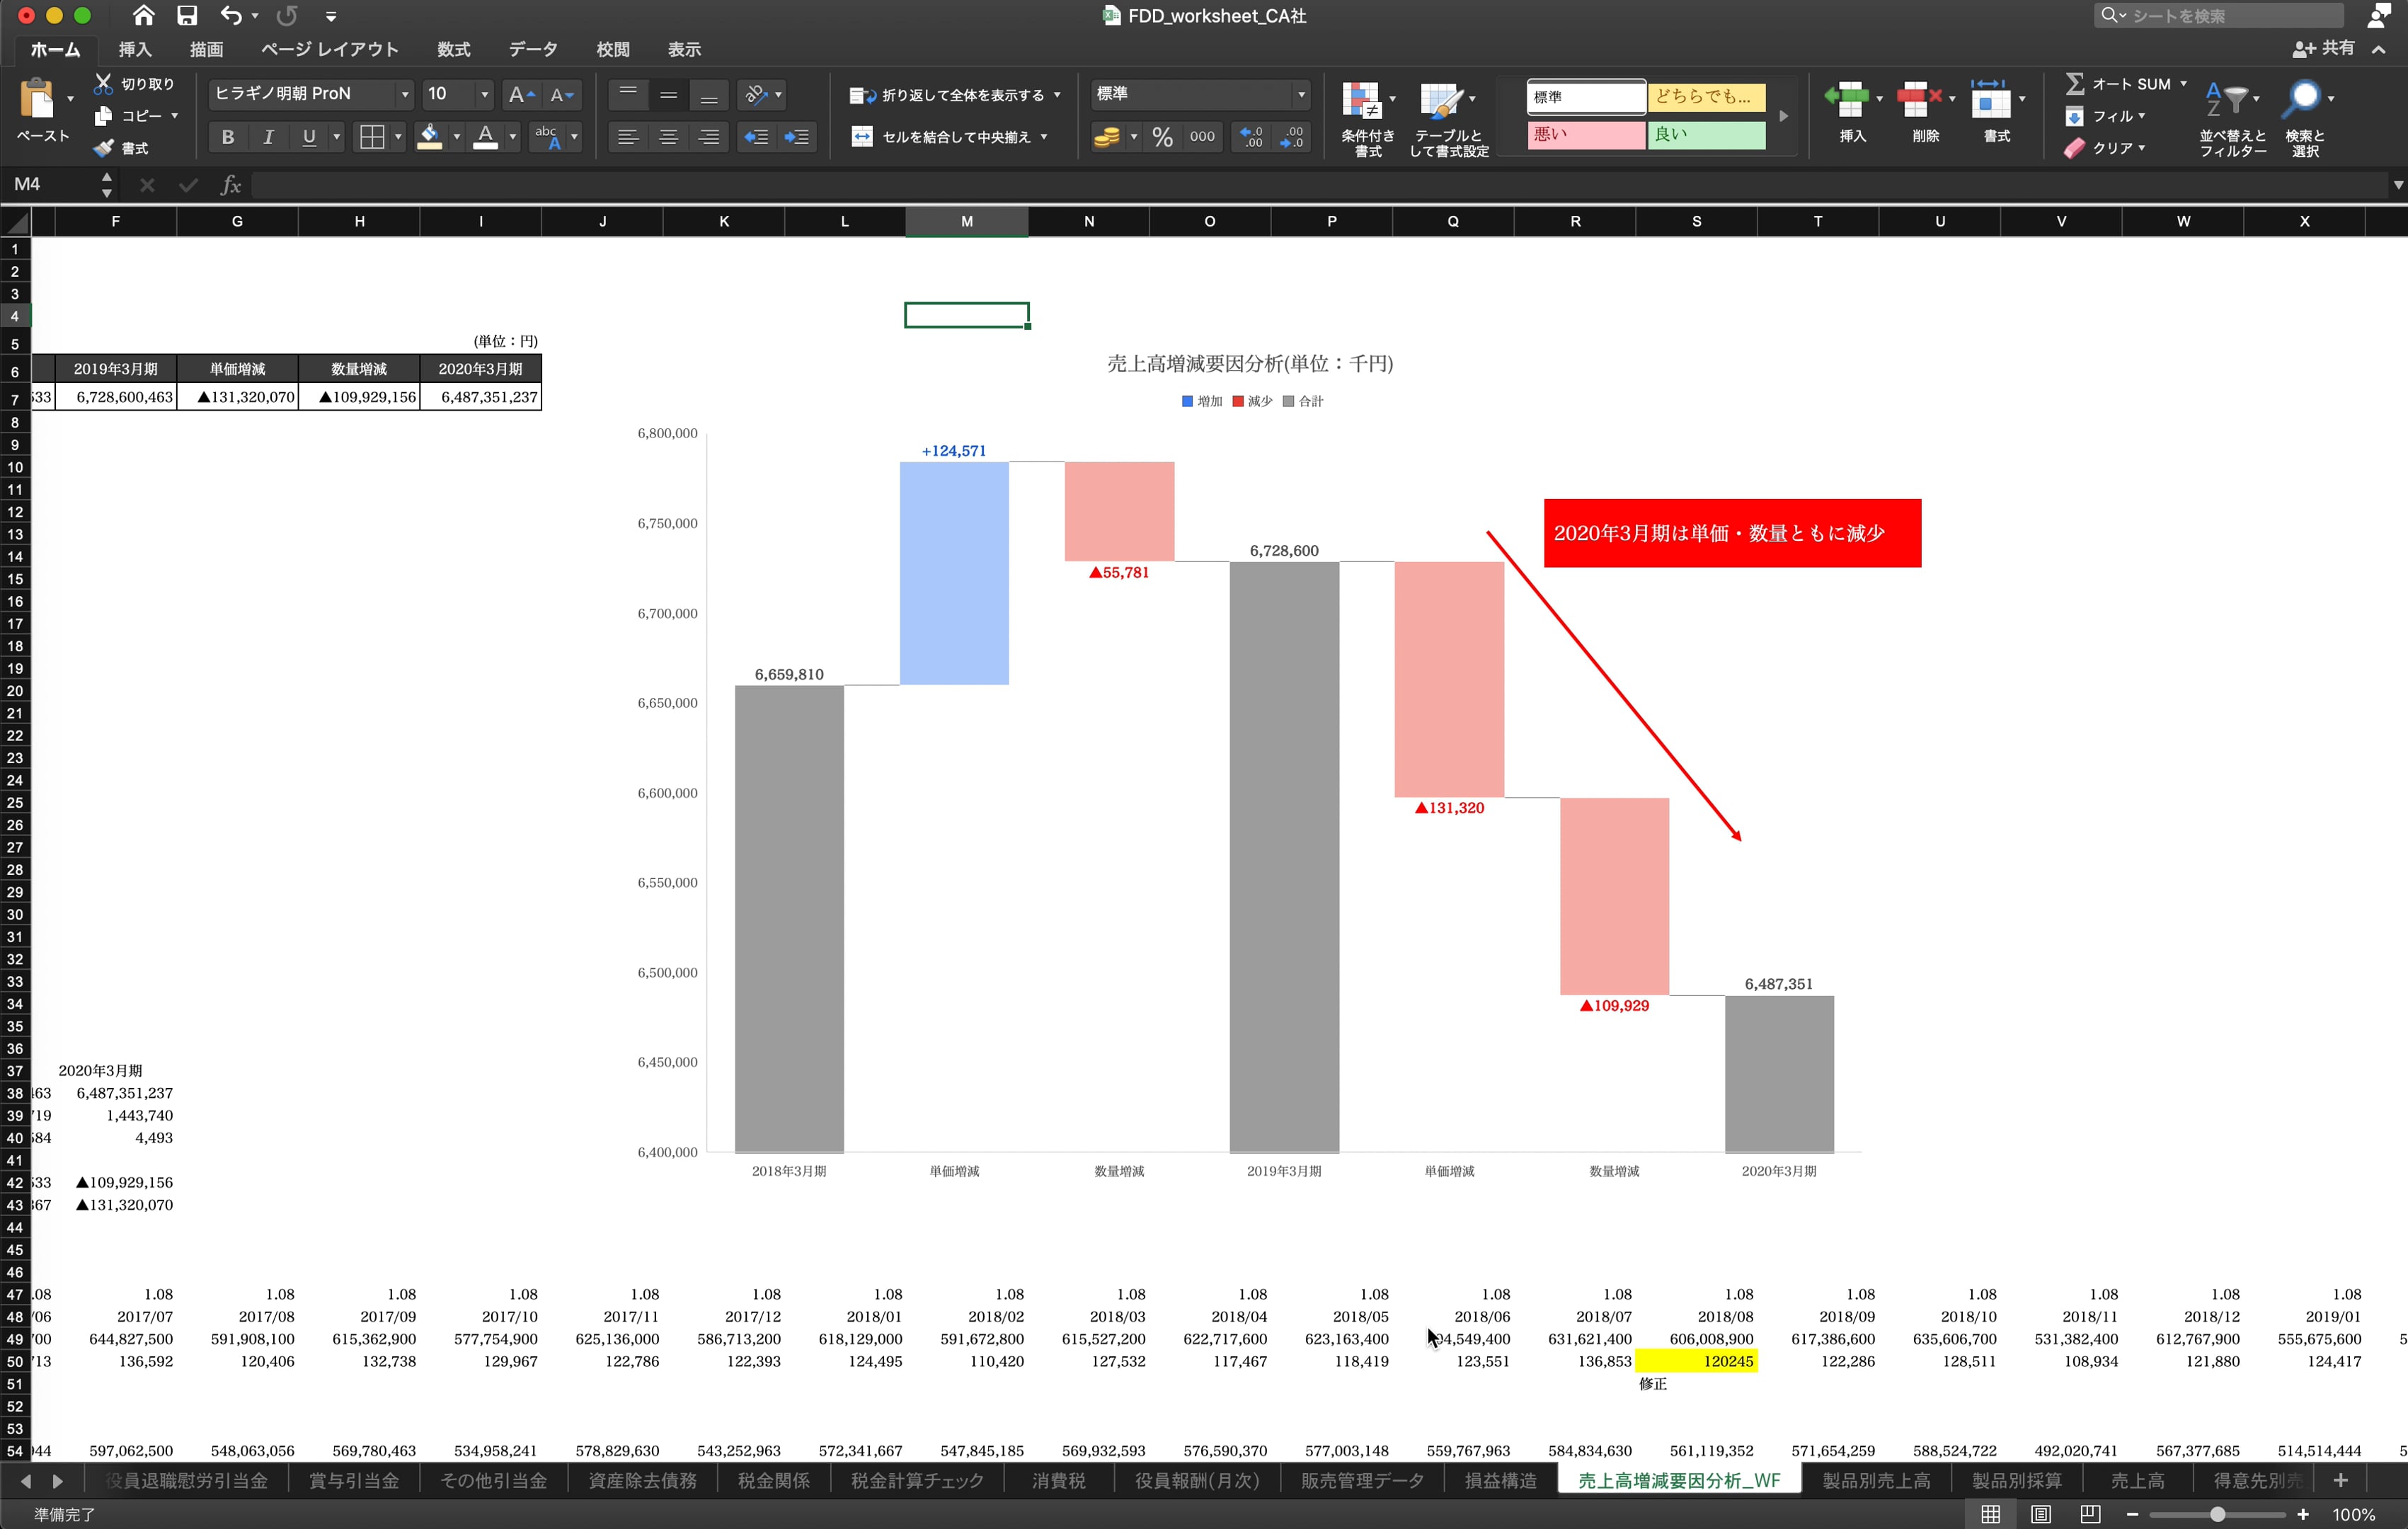Image resolution: width=2408 pixels, height=1529 pixels.
Task: Toggle bold formatting
Action: [x=228, y=137]
